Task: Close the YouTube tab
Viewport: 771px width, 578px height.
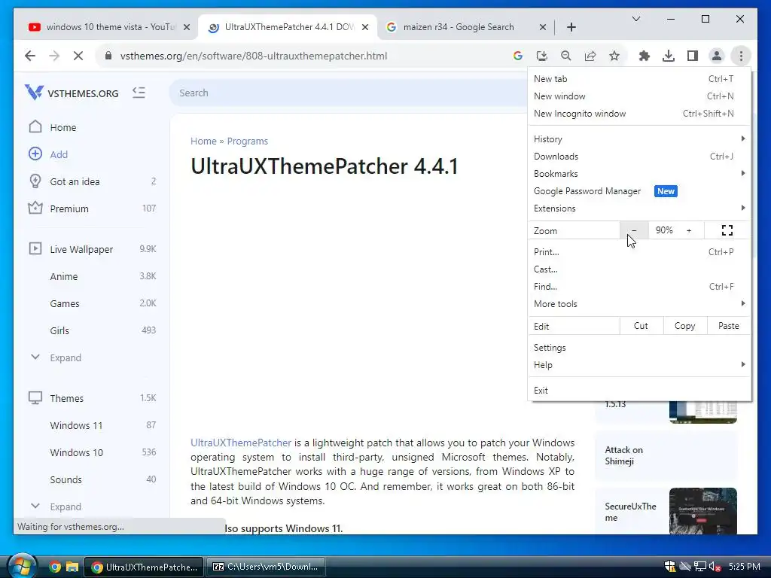Action: (187, 27)
